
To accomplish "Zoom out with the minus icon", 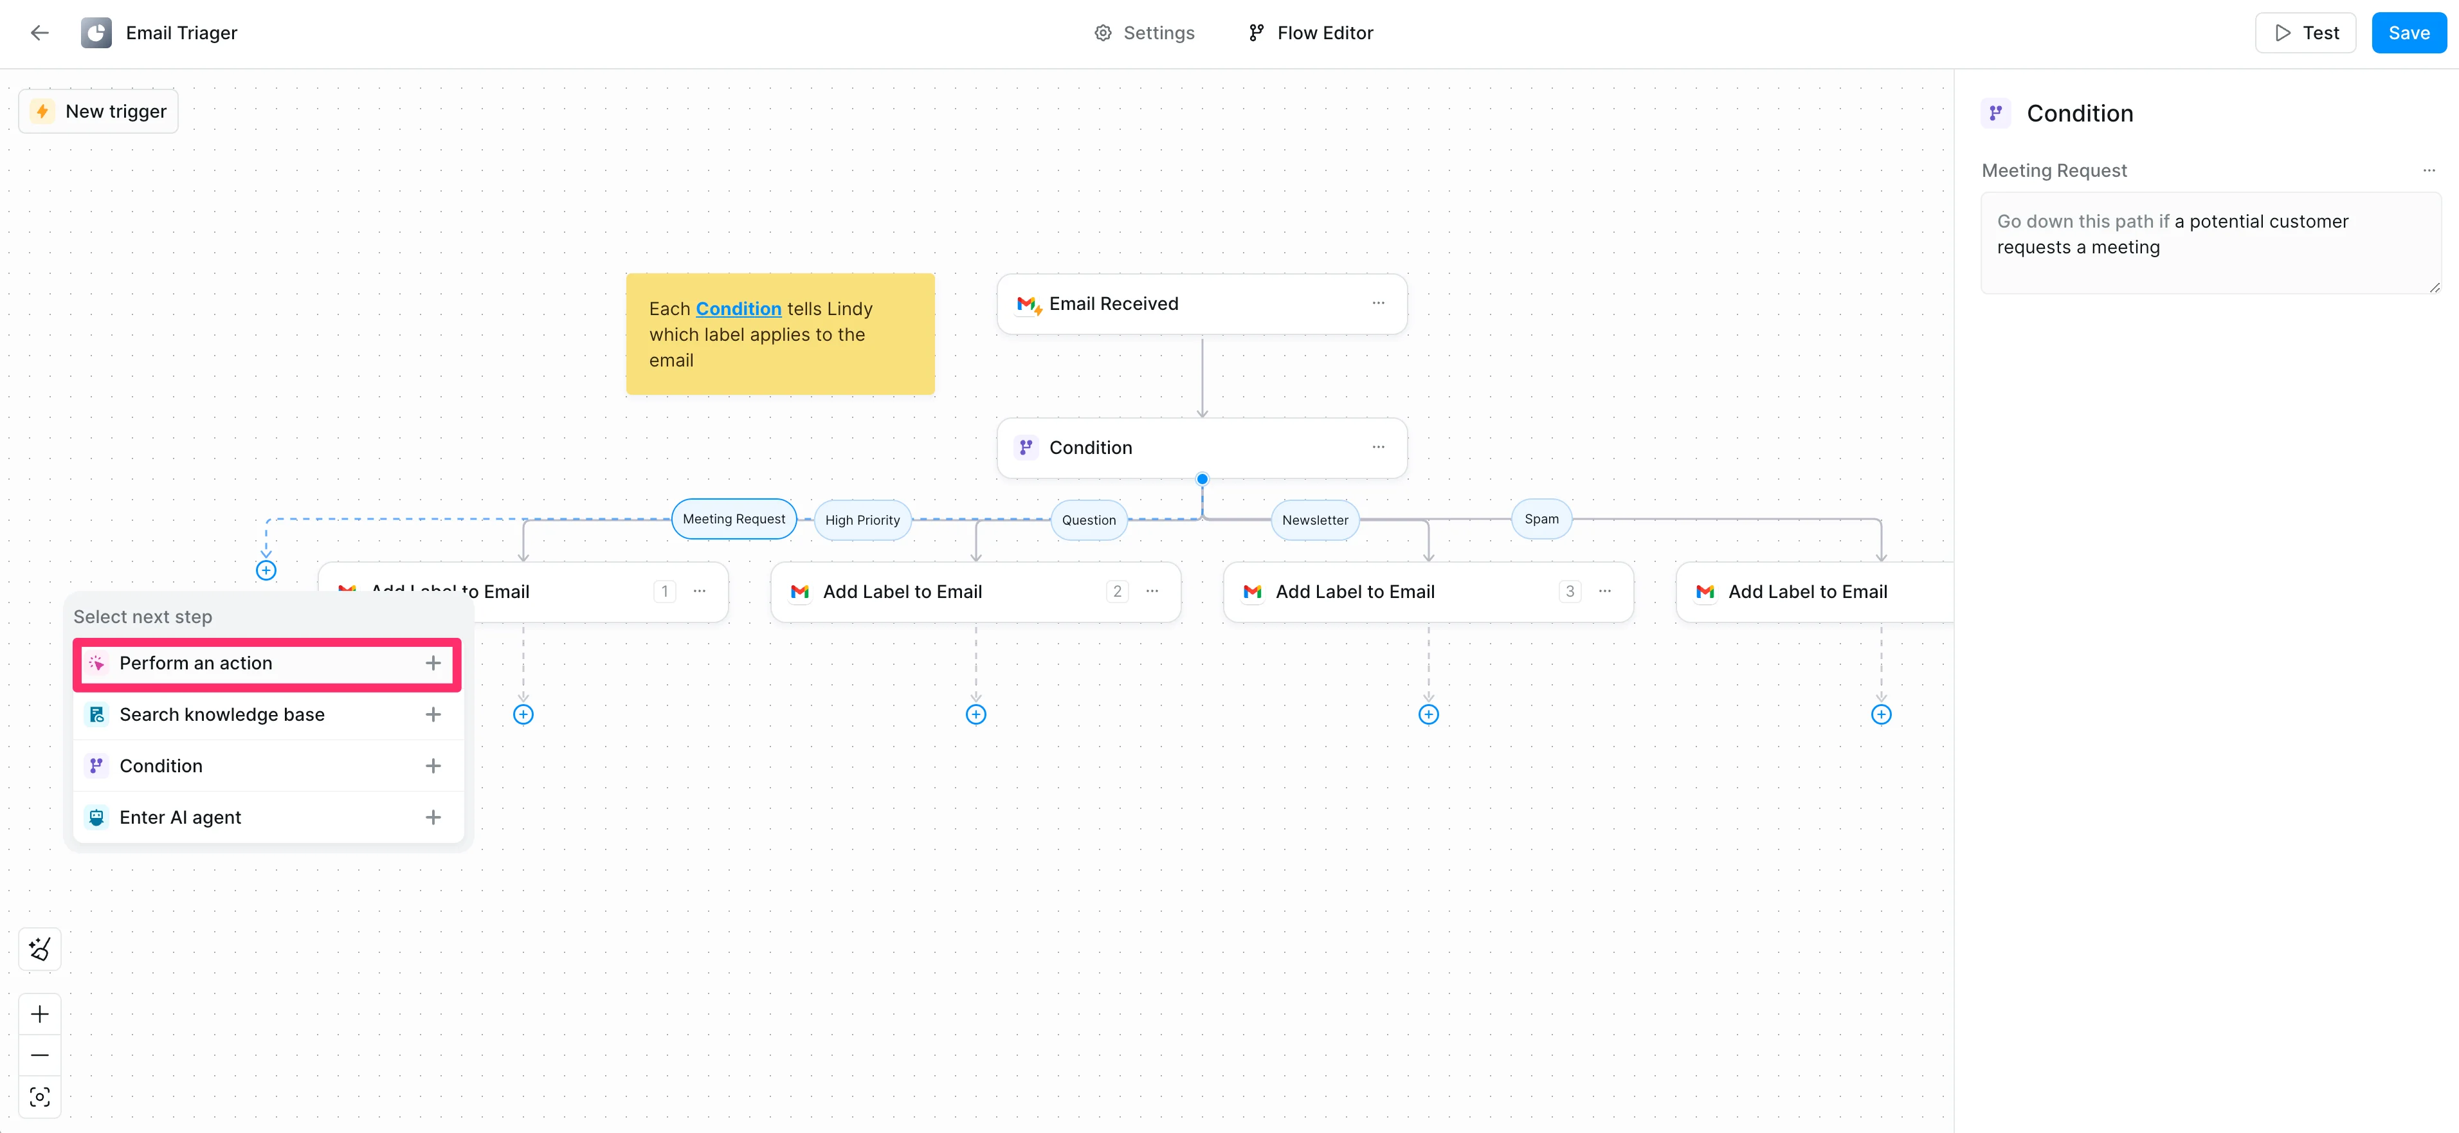I will tap(39, 1055).
